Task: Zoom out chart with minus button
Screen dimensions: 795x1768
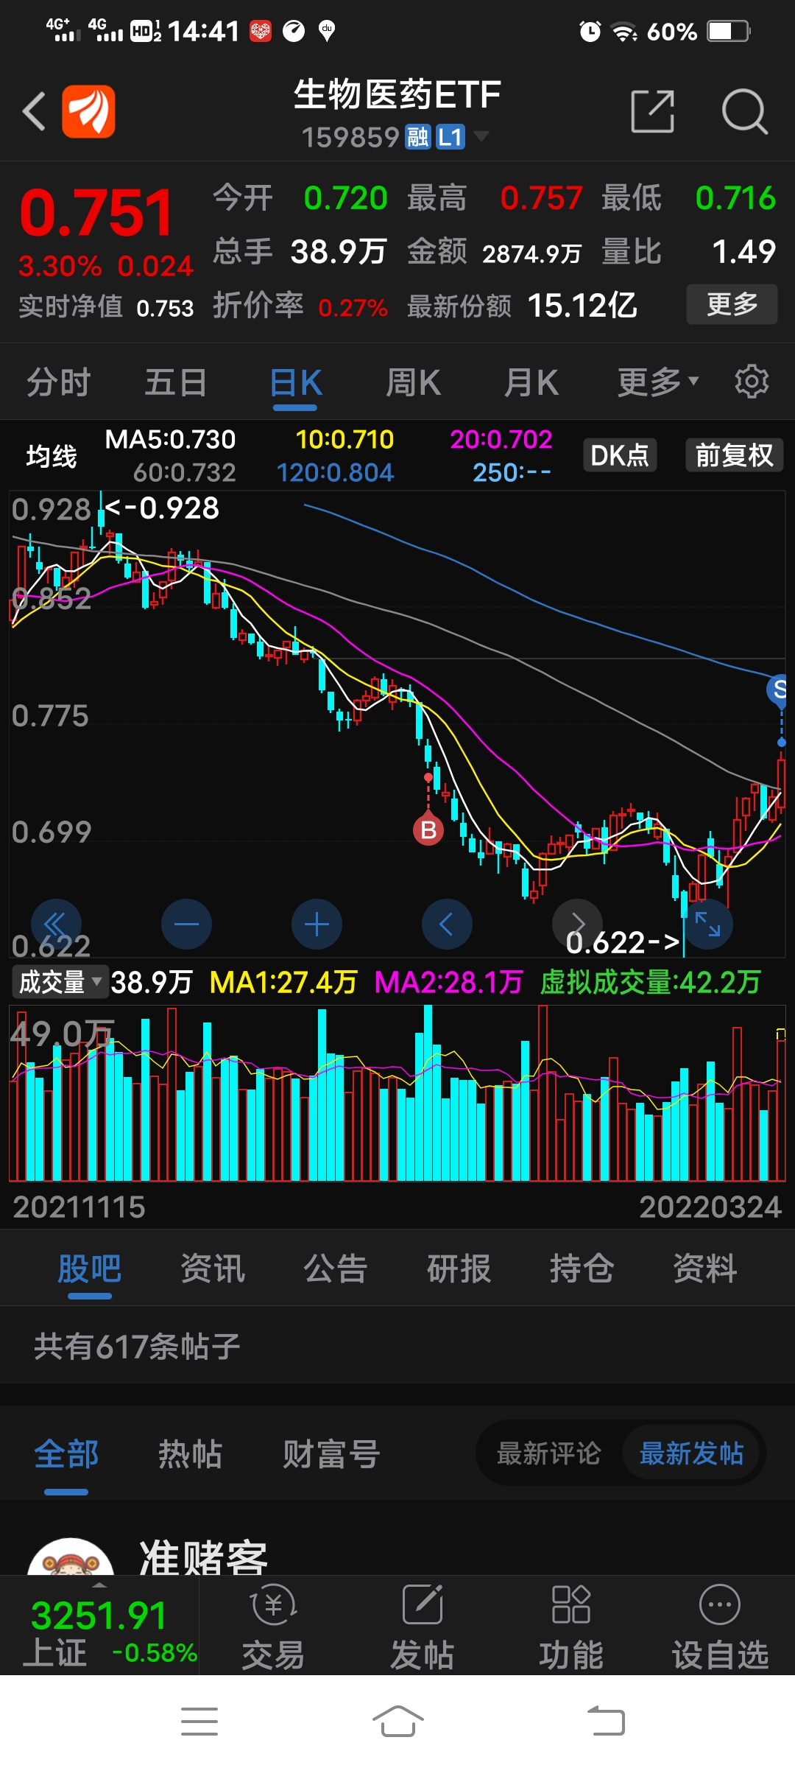Action: click(x=186, y=924)
